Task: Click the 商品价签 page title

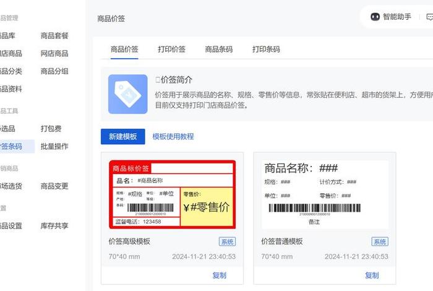Action: 111,19
